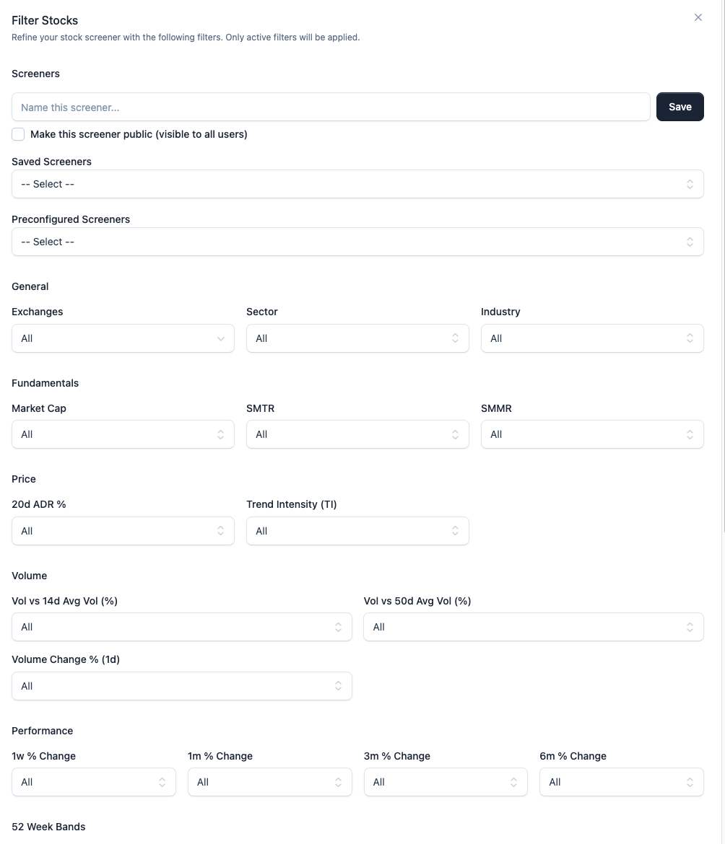Viewport: 725px width, 844px height.
Task: Type in the screener name field
Action: coord(331,107)
